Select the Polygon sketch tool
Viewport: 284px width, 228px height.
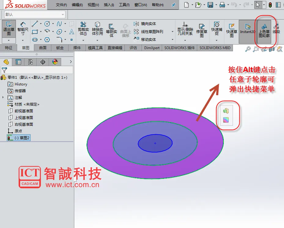click(x=47, y=40)
